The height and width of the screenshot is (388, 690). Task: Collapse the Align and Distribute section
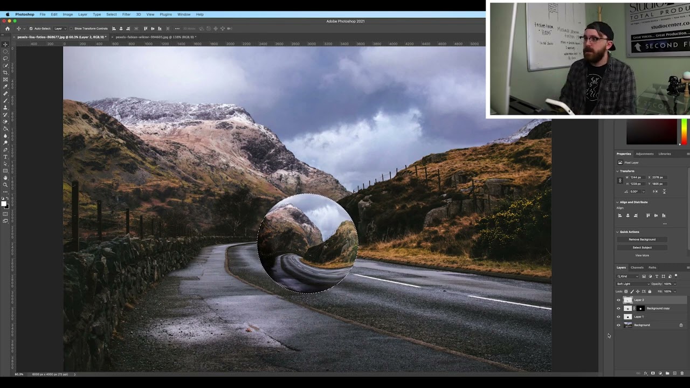[x=618, y=202]
